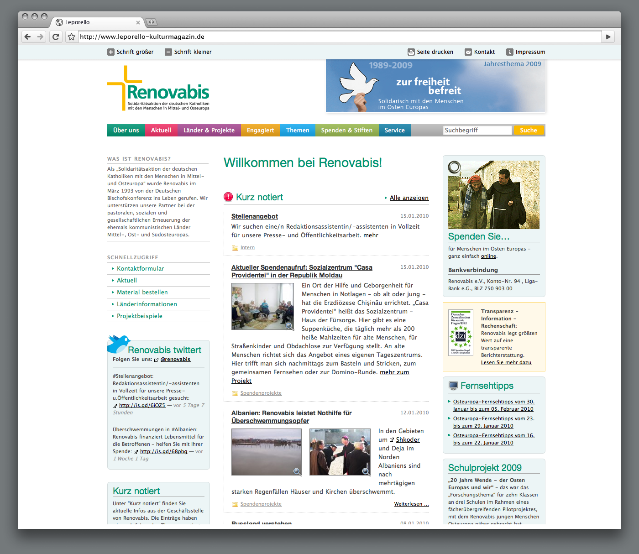Click the go arrow beside address bar

pos(608,37)
